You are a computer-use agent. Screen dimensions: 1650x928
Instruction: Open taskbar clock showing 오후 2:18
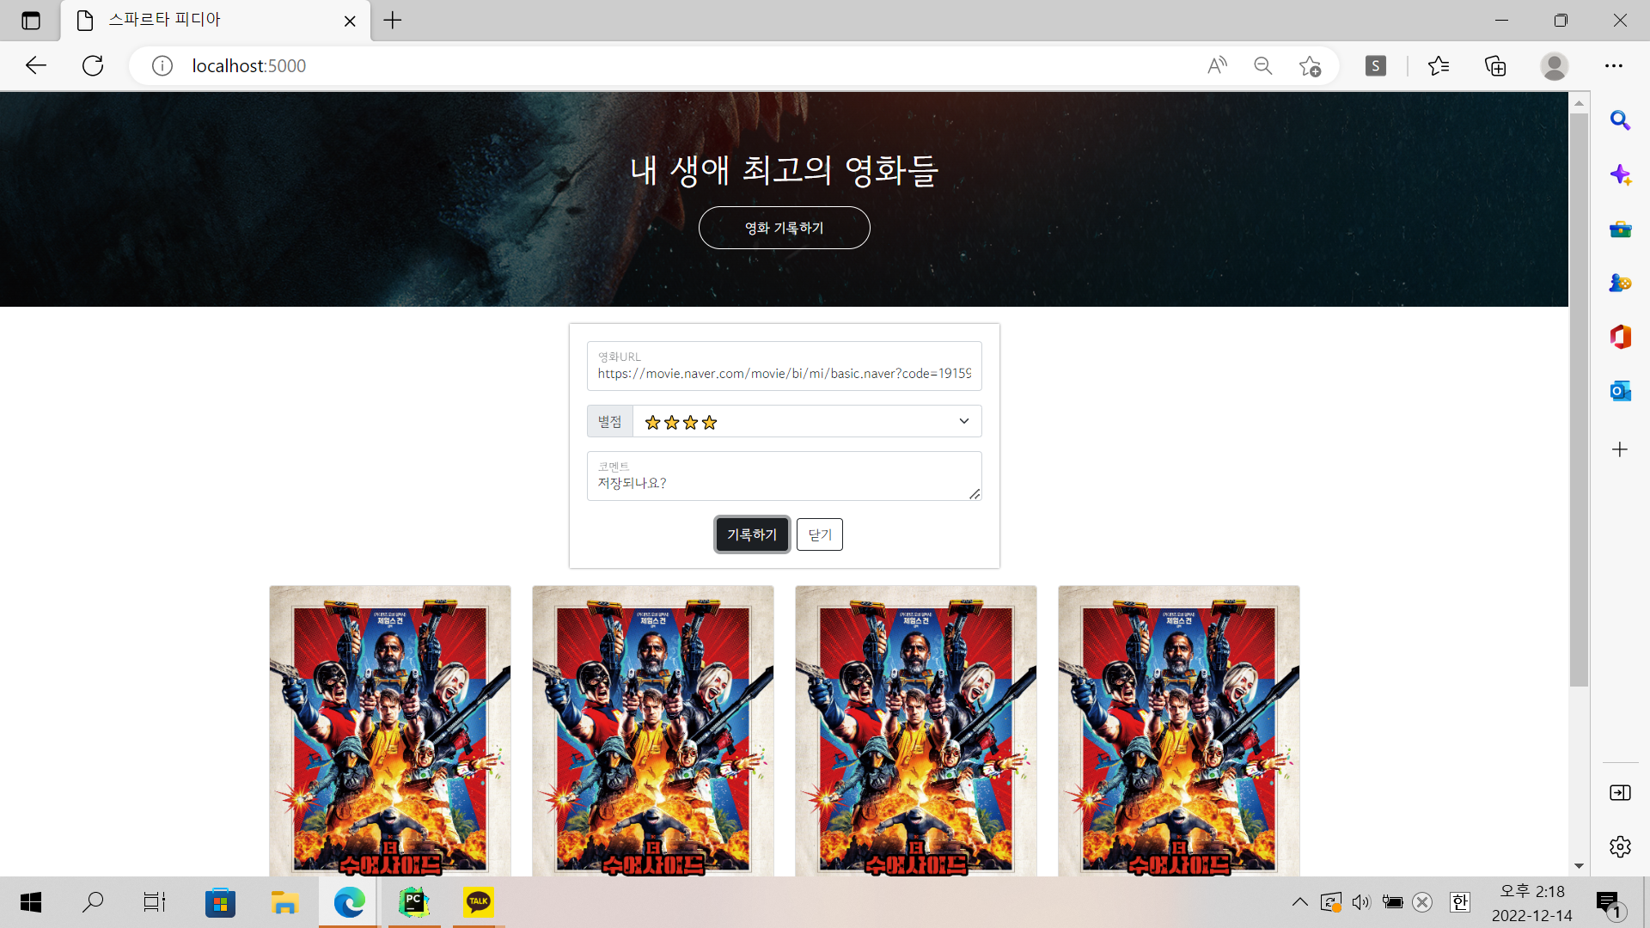click(1532, 903)
